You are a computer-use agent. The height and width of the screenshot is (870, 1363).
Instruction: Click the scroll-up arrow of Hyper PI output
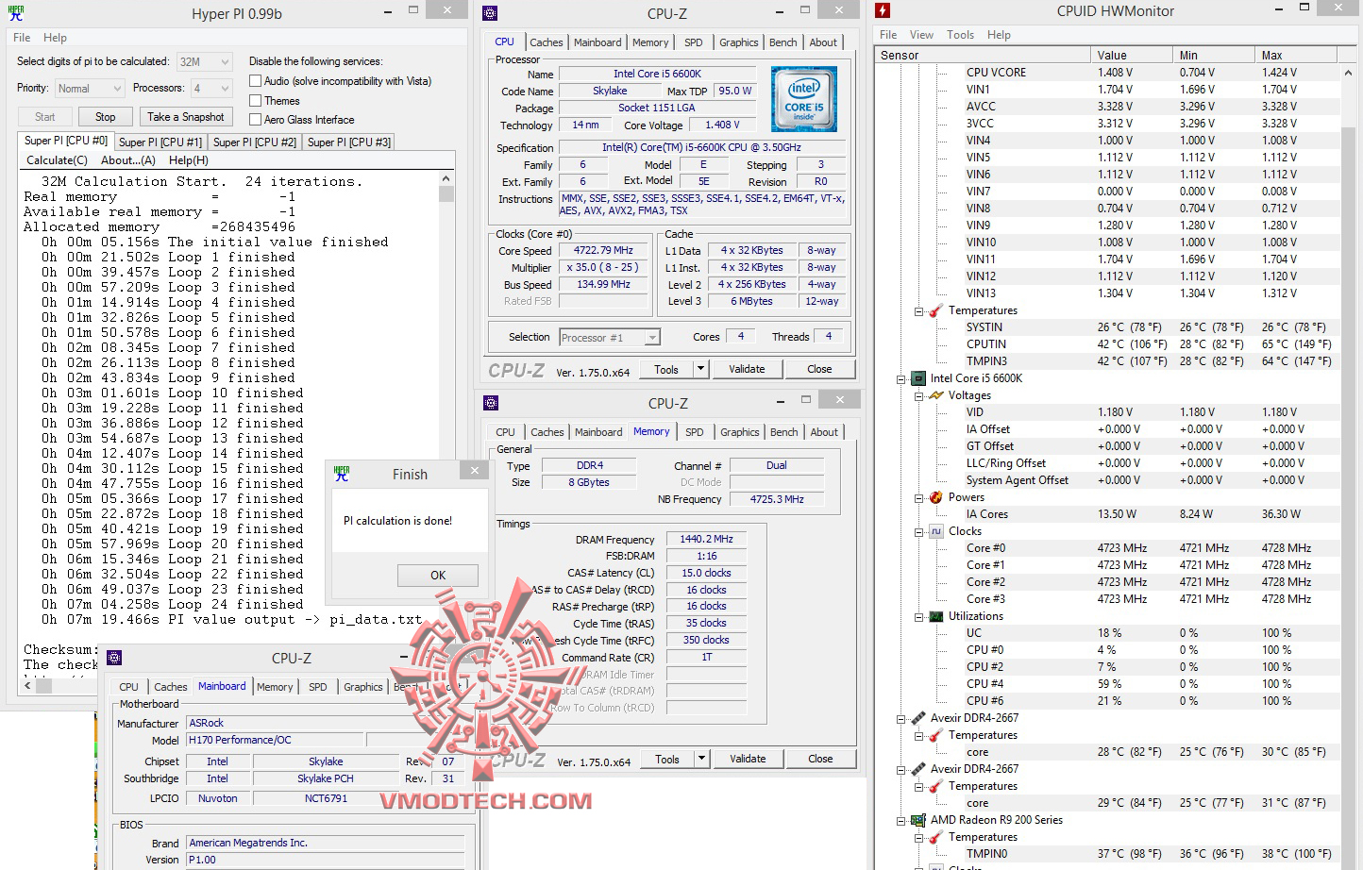pyautogui.click(x=446, y=178)
